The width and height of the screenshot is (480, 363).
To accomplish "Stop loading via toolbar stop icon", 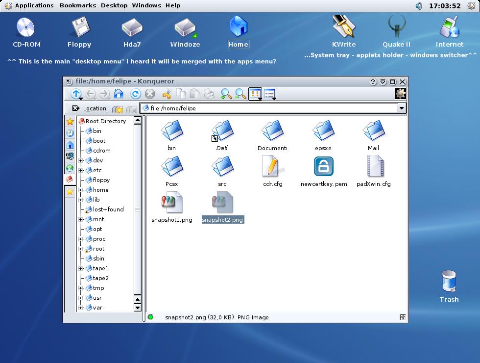I will pyautogui.click(x=150, y=94).
